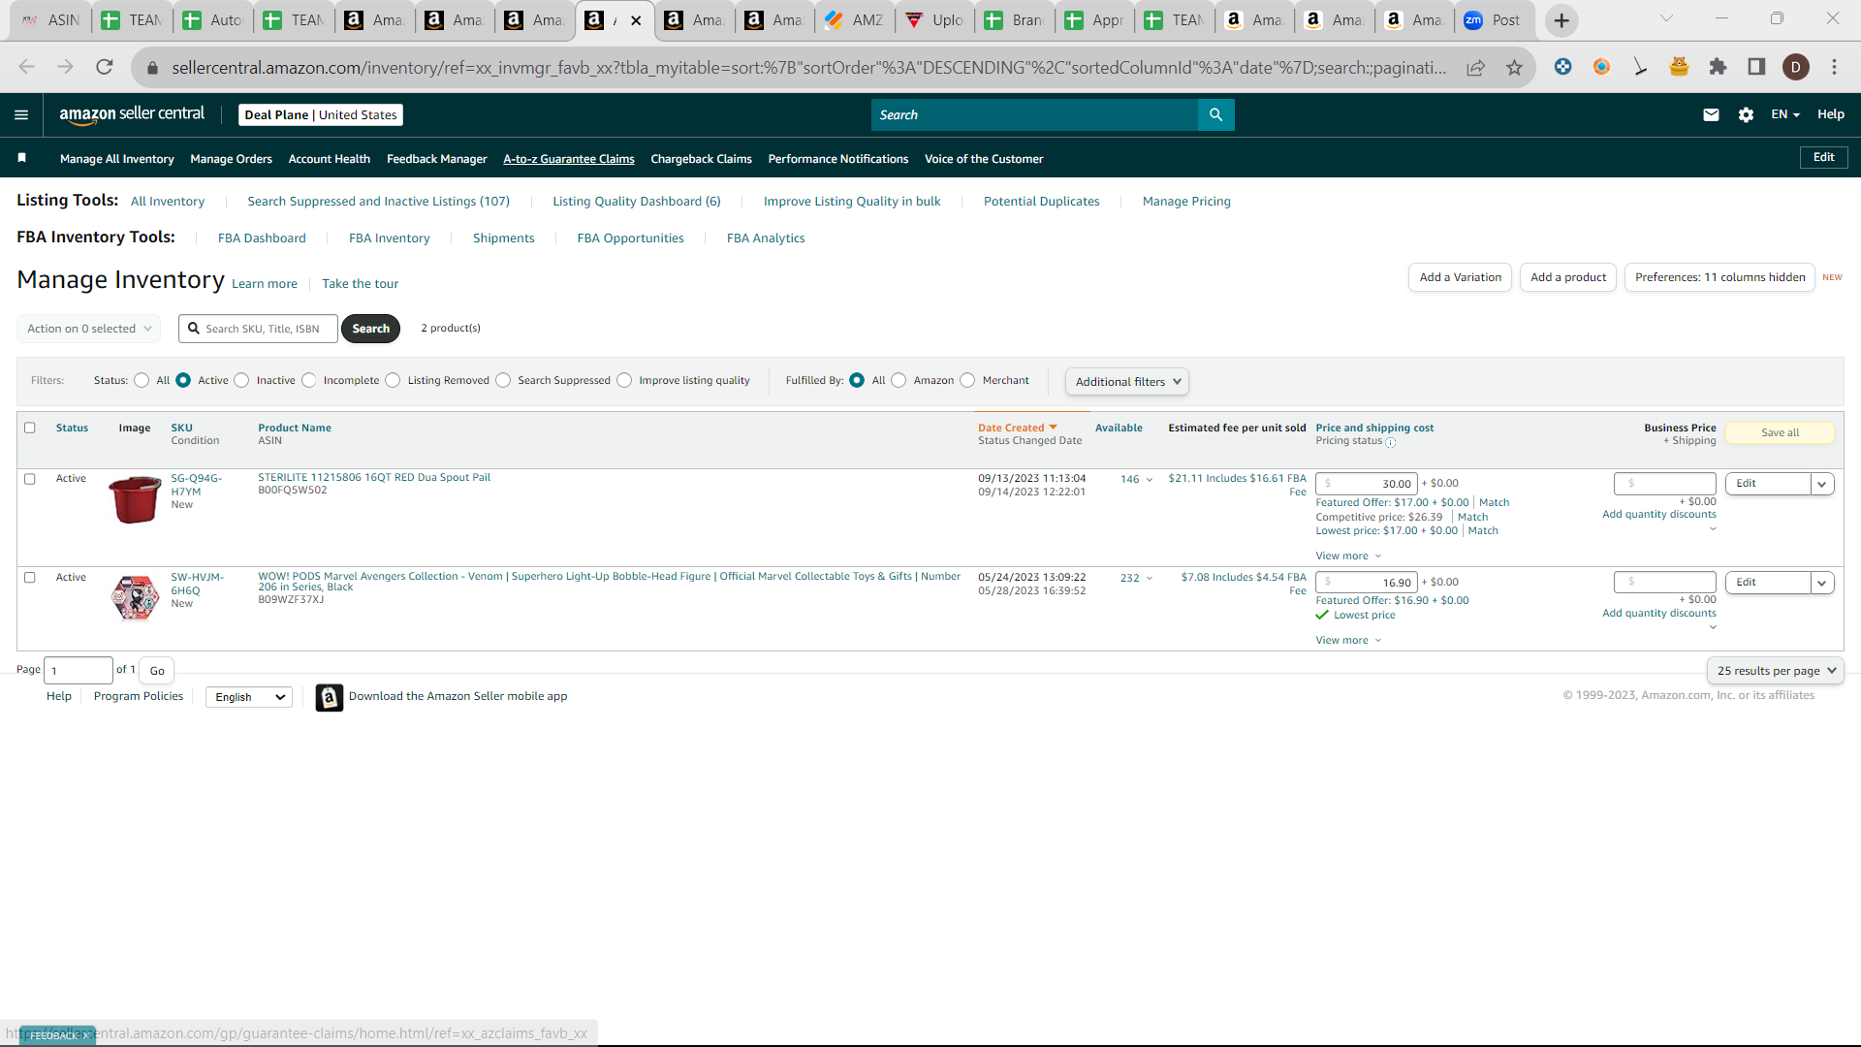Change 25 results per page dropdown

1776,671
